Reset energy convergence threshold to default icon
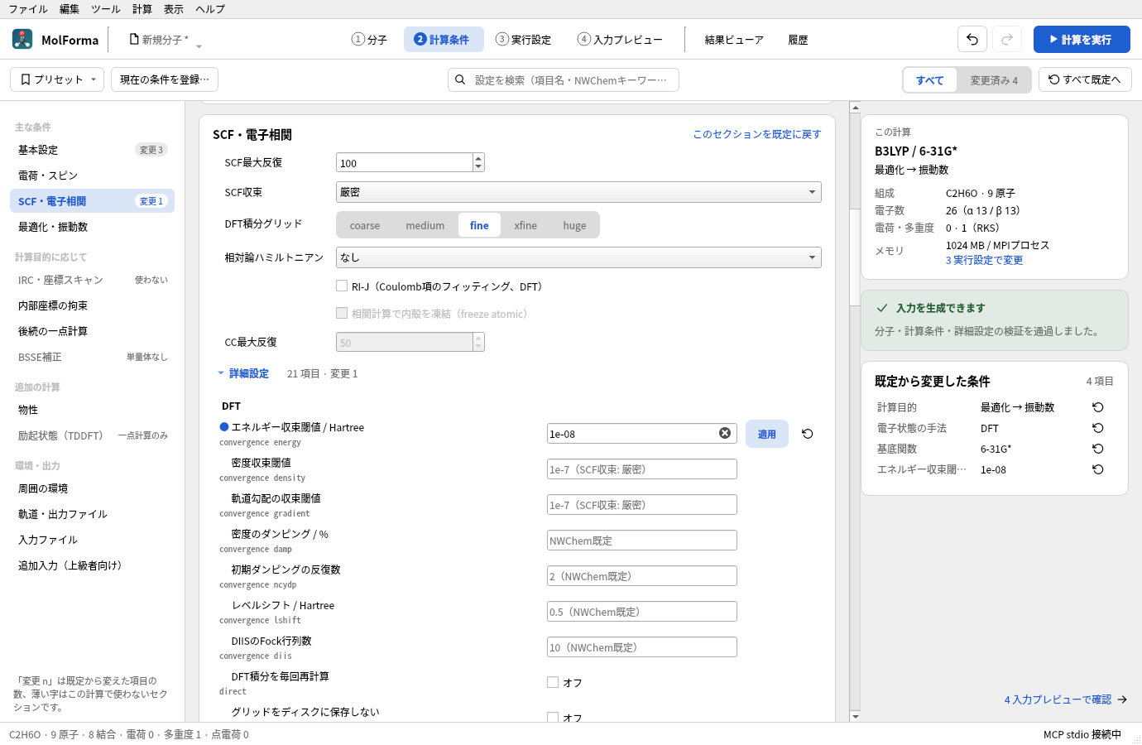This screenshot has height=745, width=1142. point(808,434)
